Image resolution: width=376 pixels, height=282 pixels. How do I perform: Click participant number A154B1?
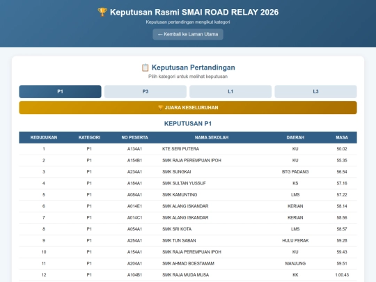134,160
